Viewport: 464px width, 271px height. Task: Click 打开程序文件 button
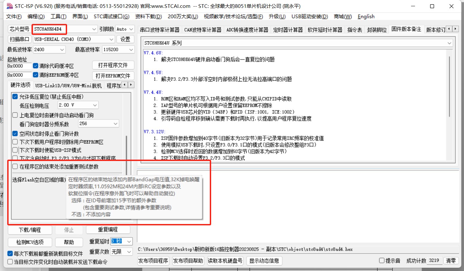[113, 65]
